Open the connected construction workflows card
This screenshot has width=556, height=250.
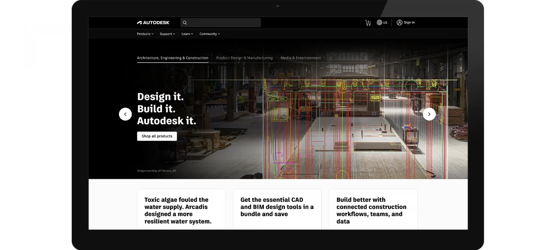tap(373, 209)
